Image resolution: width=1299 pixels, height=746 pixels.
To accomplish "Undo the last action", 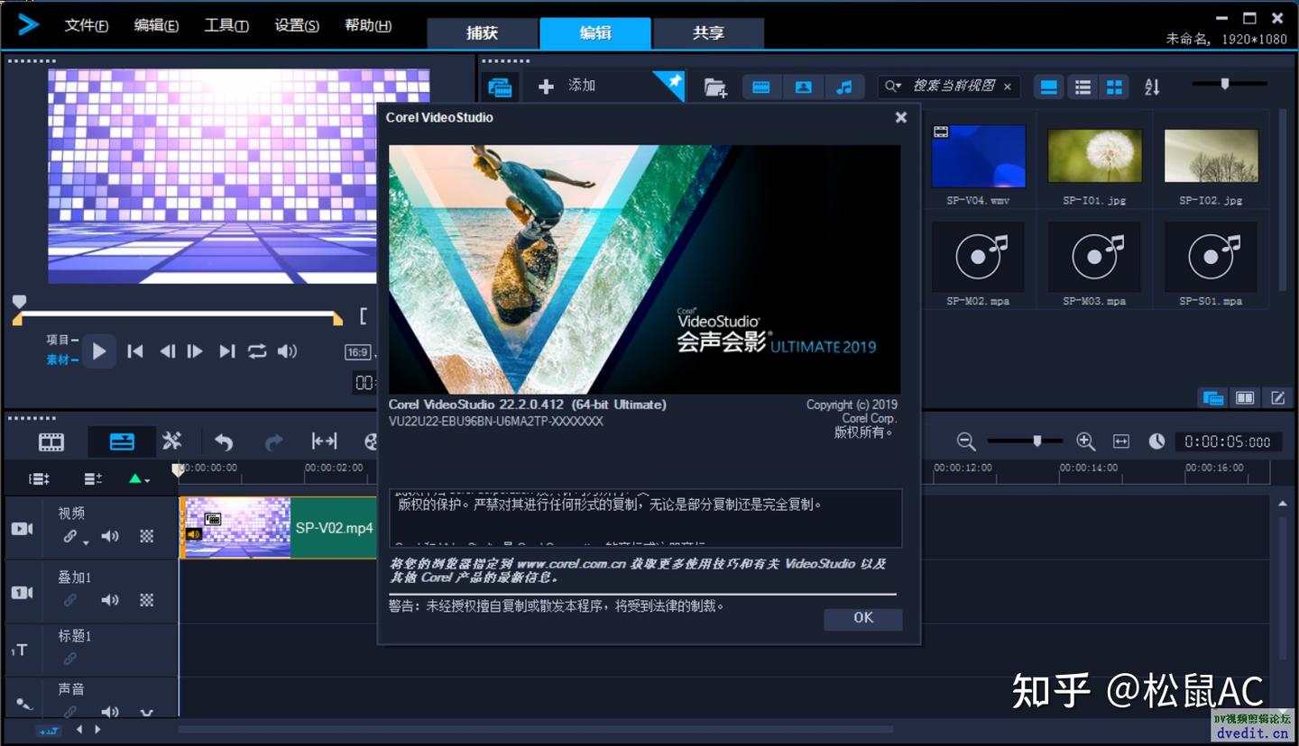I will pyautogui.click(x=224, y=441).
